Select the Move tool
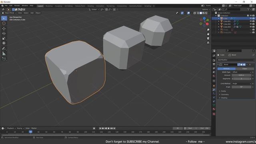This screenshot has width=256, height=144. (x=4, y=28)
